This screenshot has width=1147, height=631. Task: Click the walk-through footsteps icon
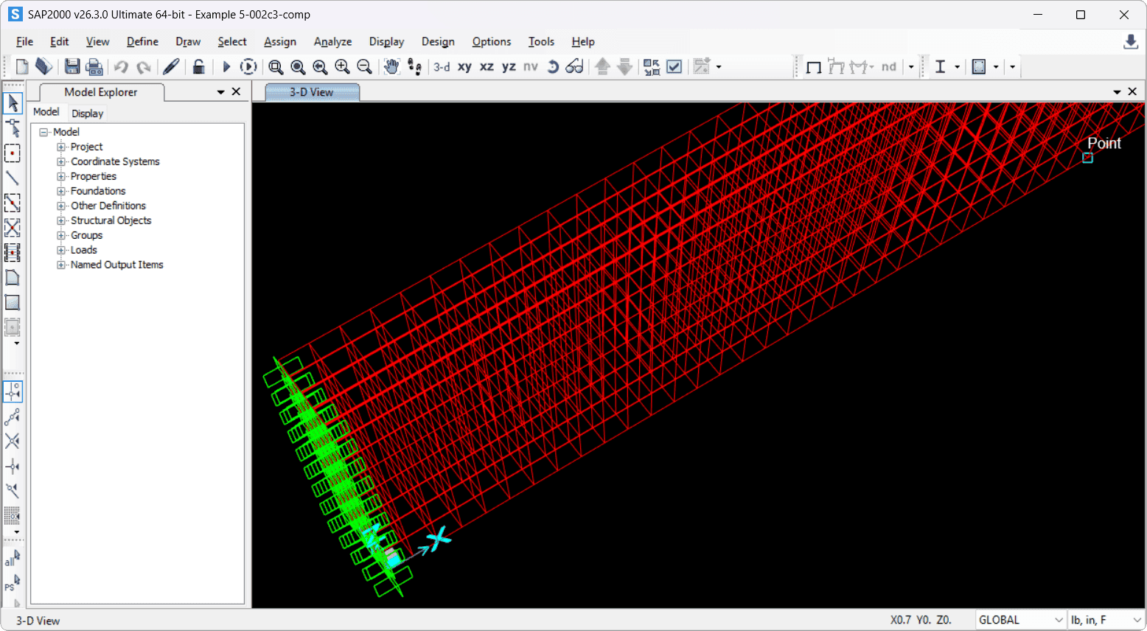click(414, 67)
